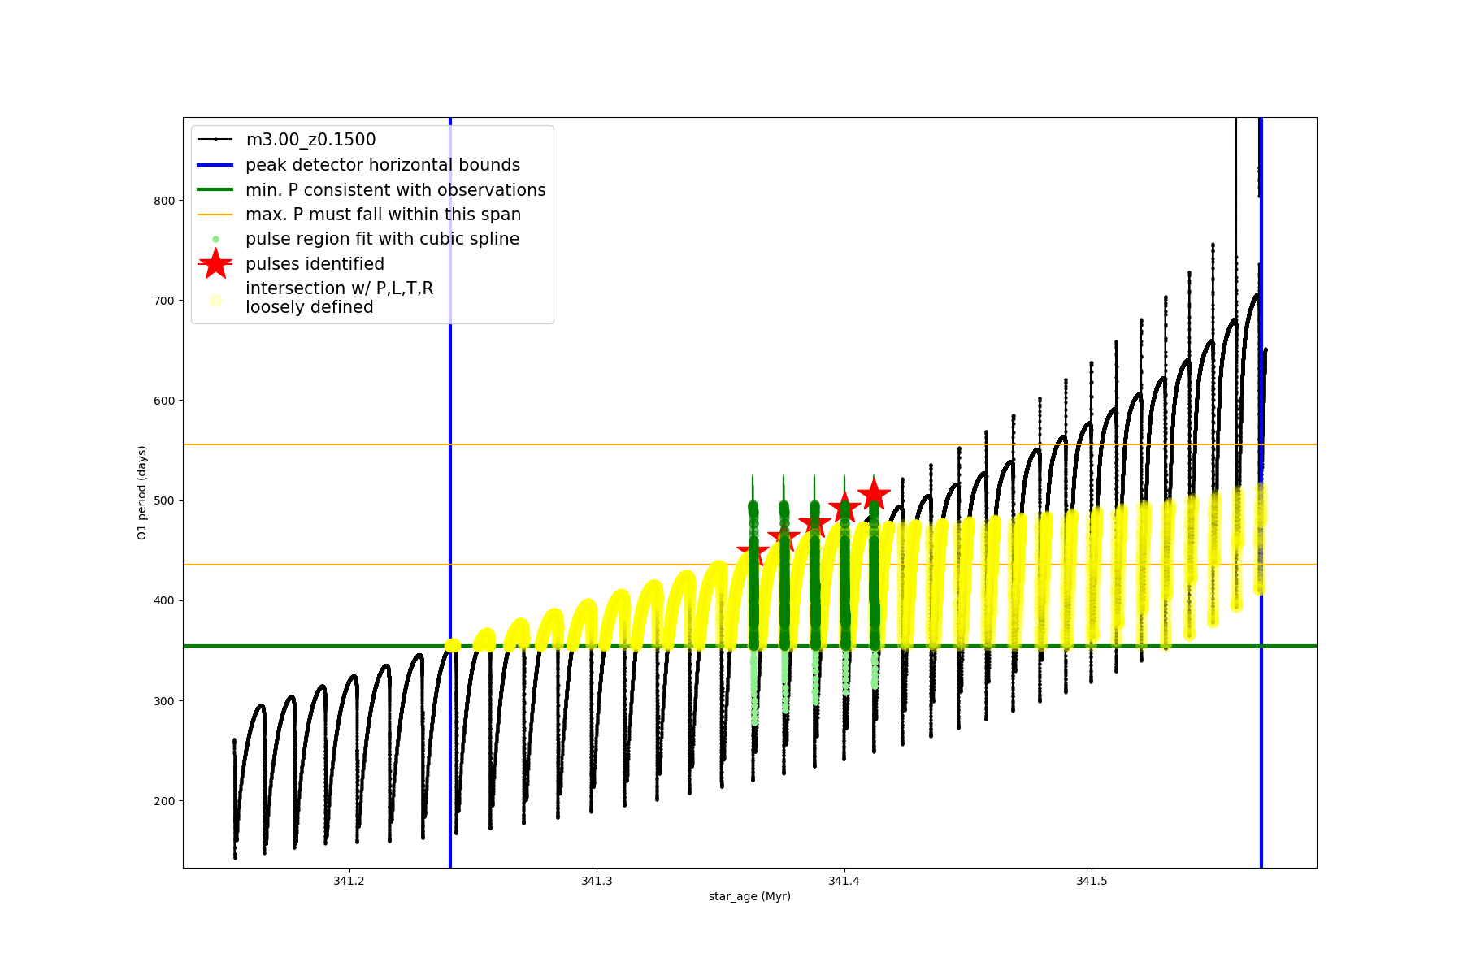The width and height of the screenshot is (1463, 975).
Task: Click the red star icon in the legend
Action: [215, 264]
